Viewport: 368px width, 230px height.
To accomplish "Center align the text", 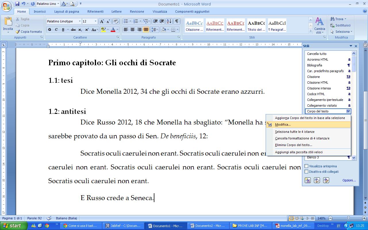I will click(x=133, y=30).
